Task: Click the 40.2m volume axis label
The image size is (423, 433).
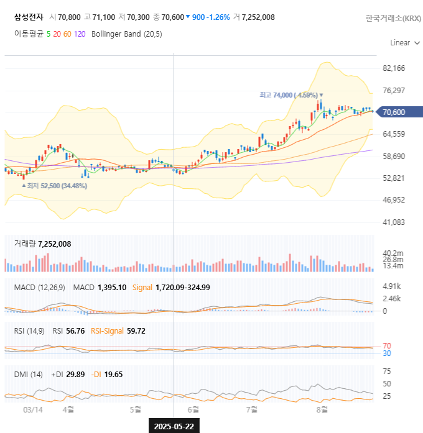Action: coord(393,253)
